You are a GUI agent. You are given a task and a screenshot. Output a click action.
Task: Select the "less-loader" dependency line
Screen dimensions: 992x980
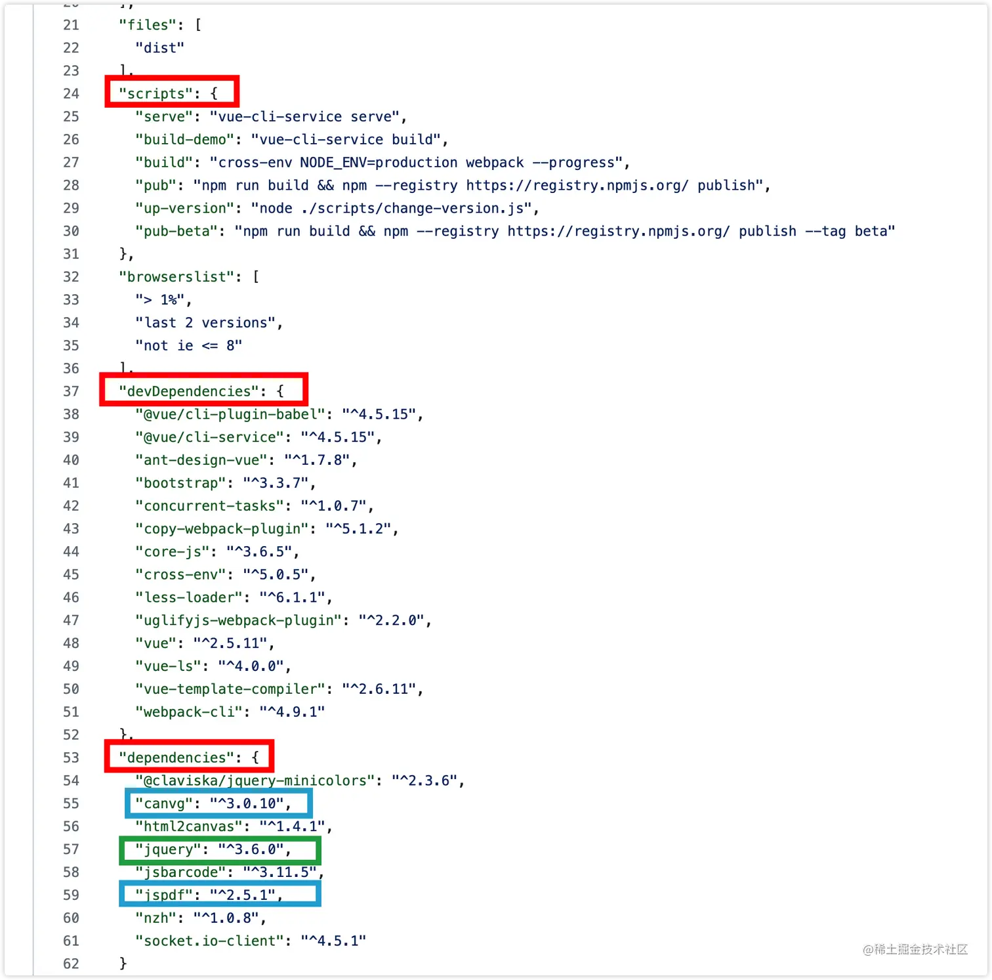[234, 598]
